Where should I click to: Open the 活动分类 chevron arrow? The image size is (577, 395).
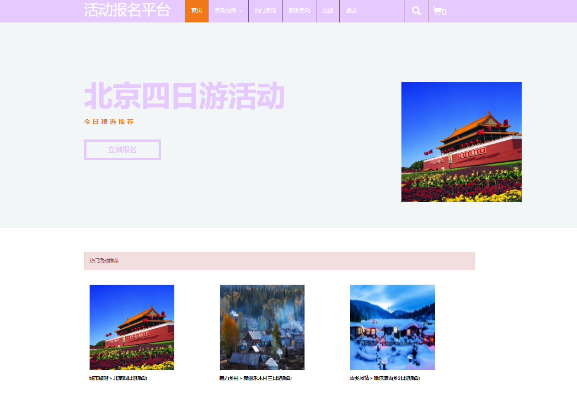pos(241,10)
